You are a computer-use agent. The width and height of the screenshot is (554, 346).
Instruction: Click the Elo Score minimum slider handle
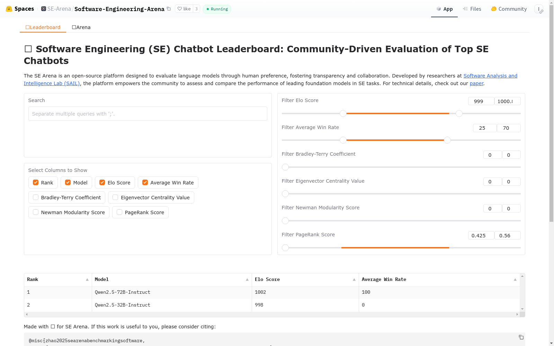(343, 113)
